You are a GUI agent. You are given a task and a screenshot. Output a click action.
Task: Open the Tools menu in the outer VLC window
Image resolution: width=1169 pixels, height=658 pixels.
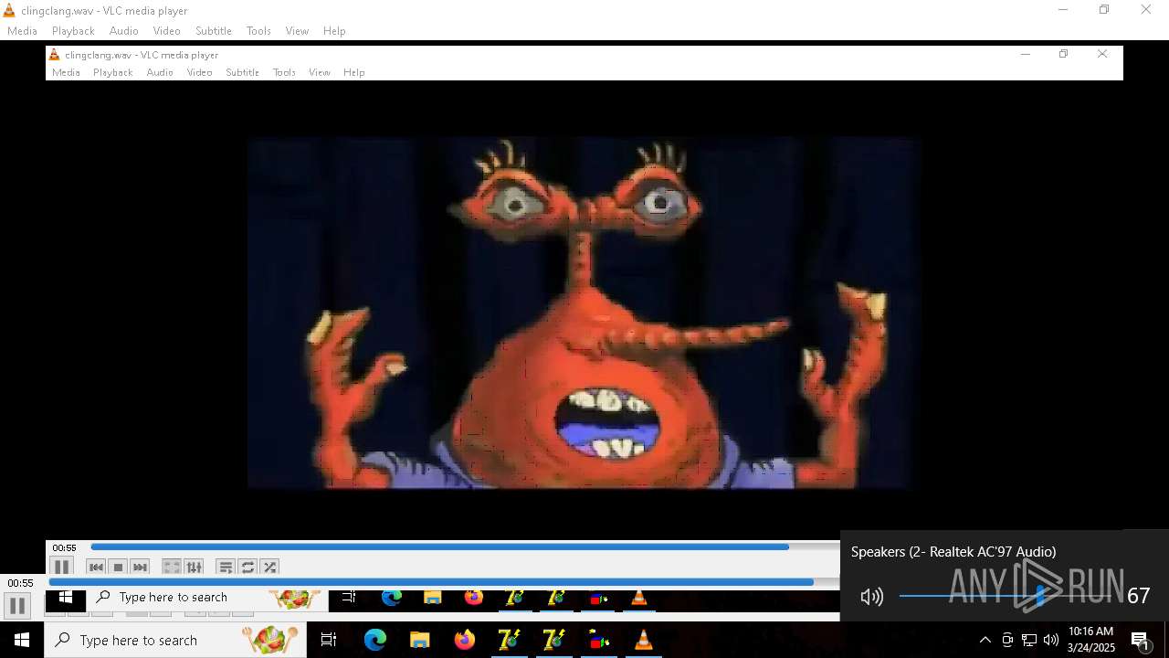pos(258,31)
